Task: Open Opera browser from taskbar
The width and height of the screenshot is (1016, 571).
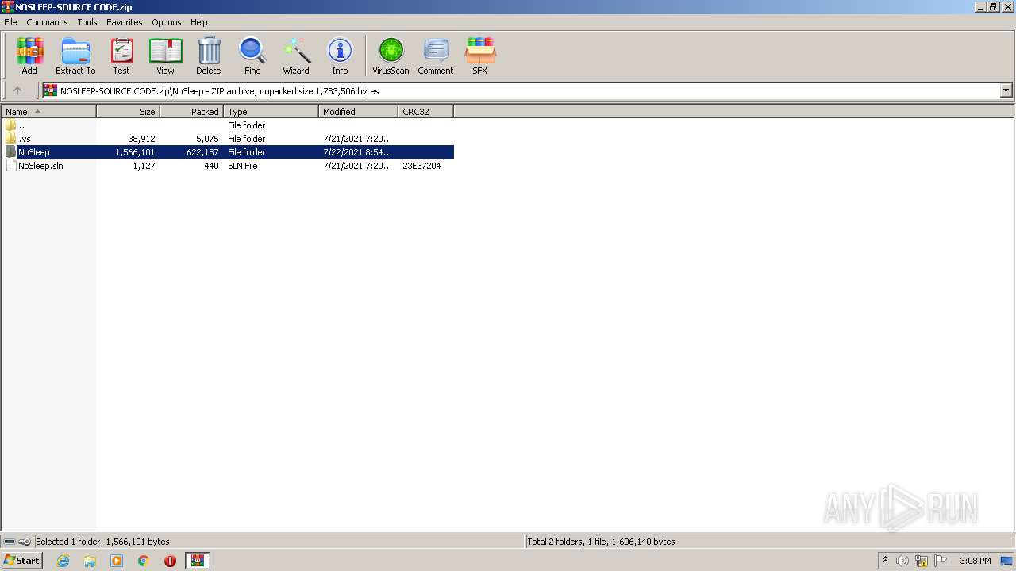Action: (170, 561)
